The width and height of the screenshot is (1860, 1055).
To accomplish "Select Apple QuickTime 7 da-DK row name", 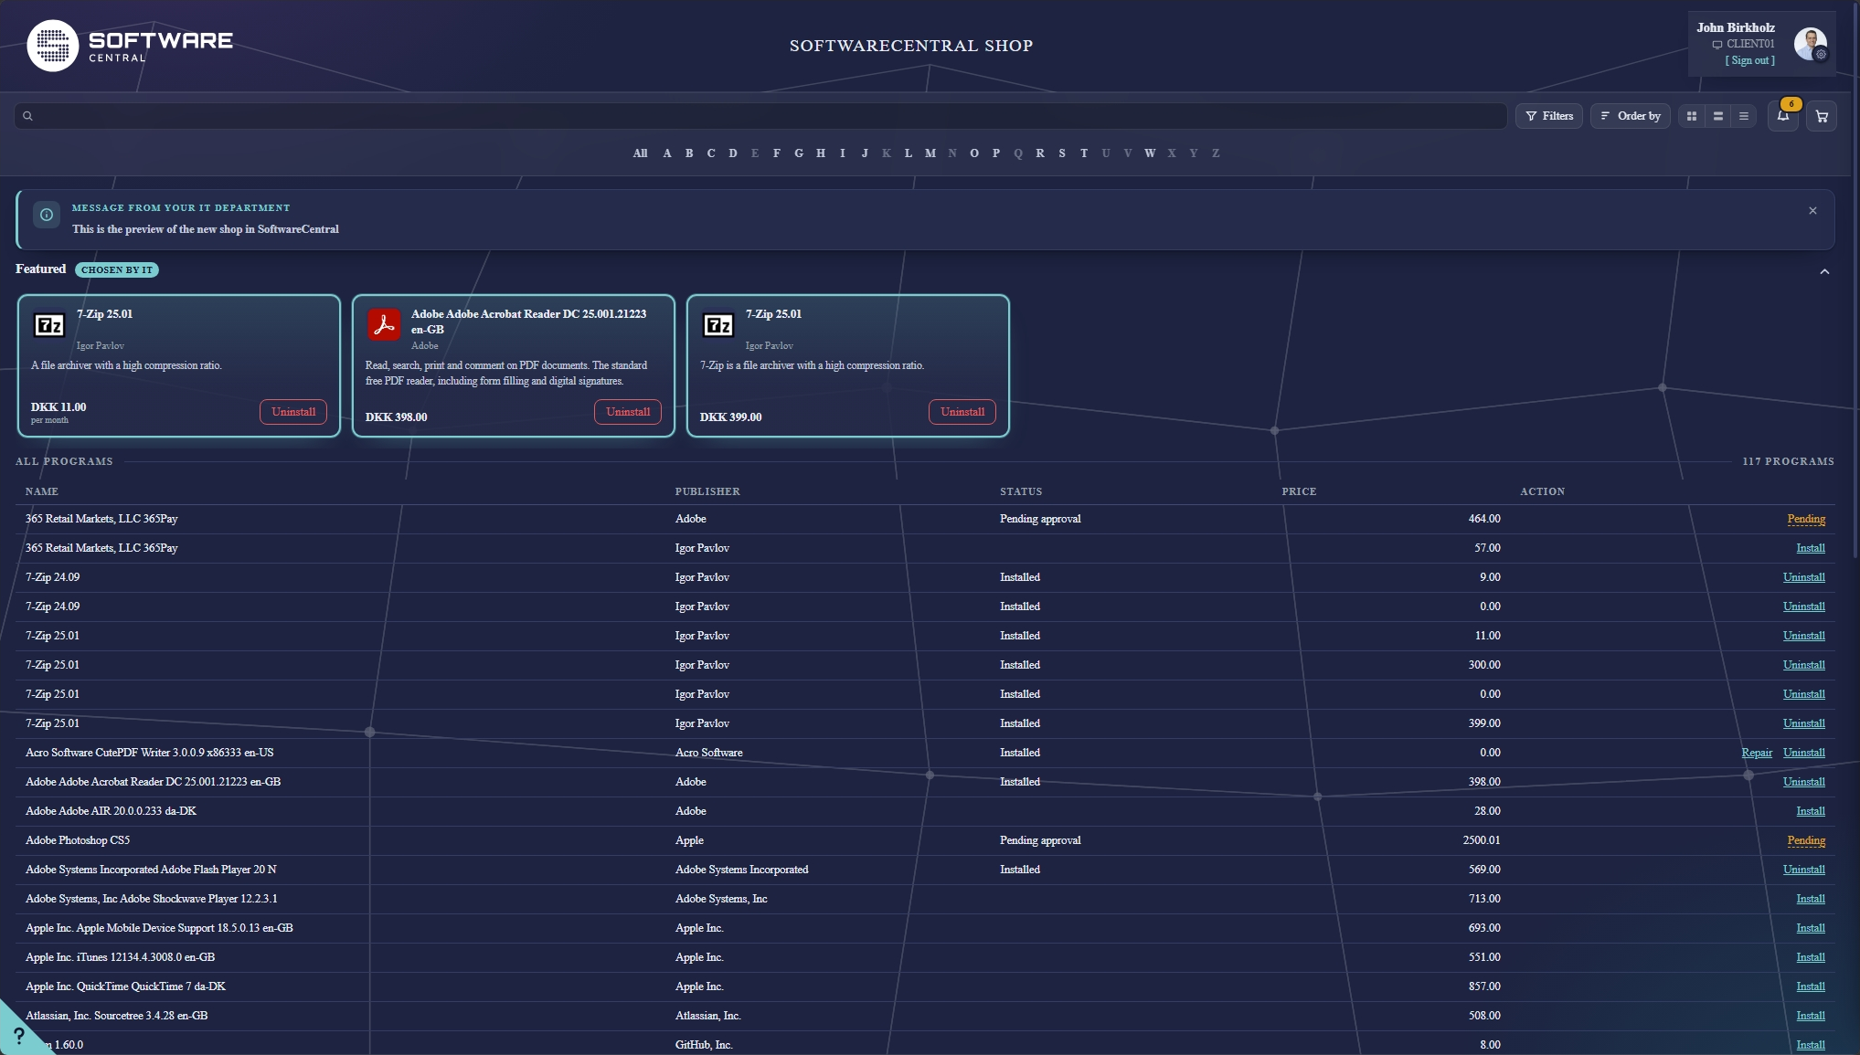I will 125,986.
